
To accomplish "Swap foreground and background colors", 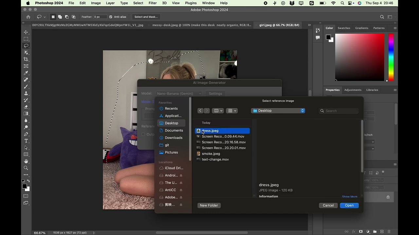I will pos(28,181).
